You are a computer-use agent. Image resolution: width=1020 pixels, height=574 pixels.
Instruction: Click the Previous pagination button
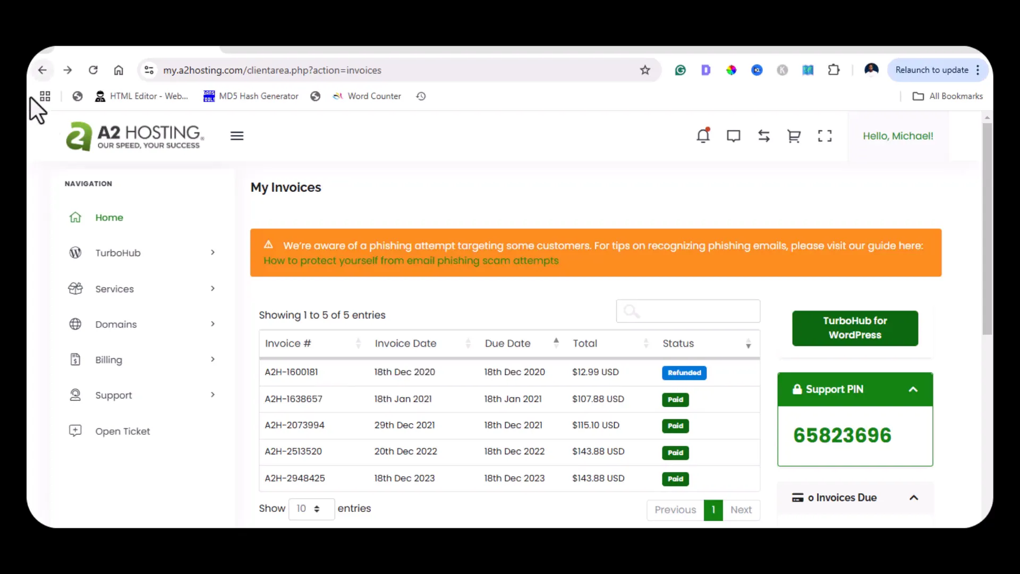pos(675,510)
